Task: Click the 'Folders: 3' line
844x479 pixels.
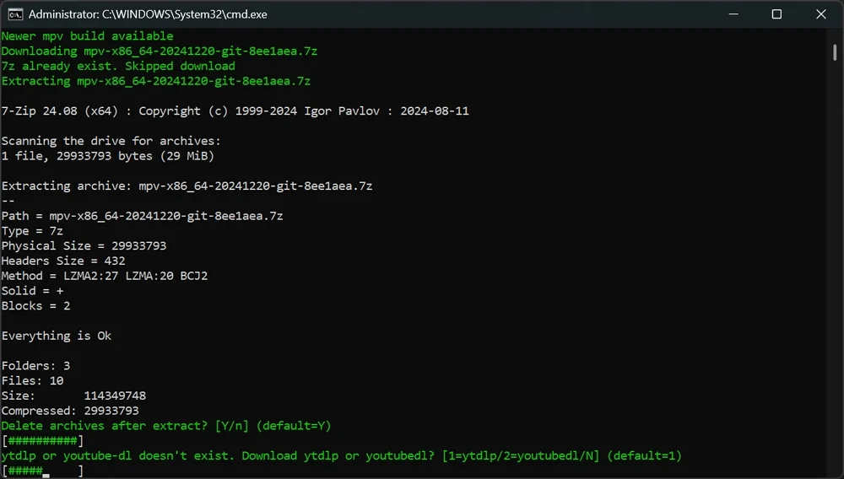Action: (35, 366)
